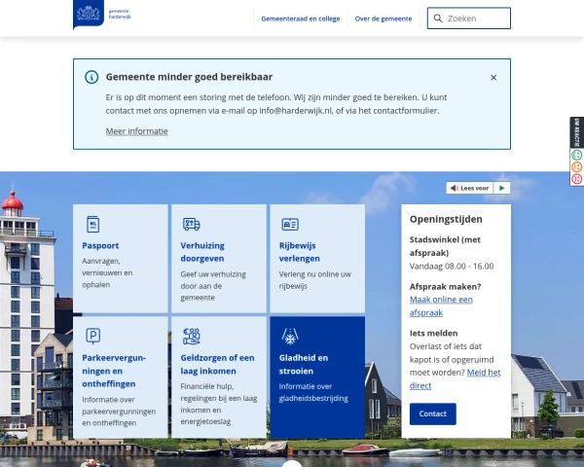Open the Meer informatie link

click(x=136, y=131)
